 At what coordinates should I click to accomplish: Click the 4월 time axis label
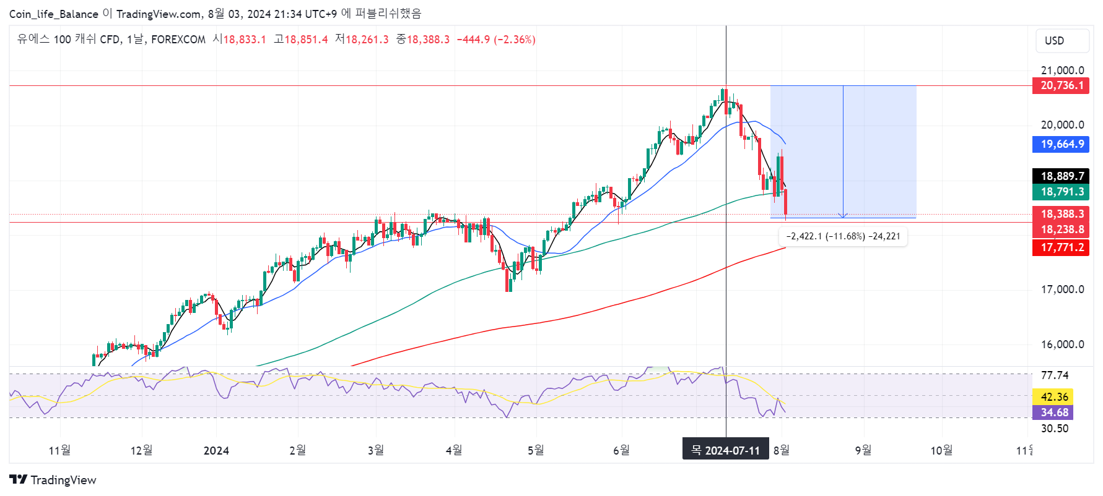tap(454, 450)
